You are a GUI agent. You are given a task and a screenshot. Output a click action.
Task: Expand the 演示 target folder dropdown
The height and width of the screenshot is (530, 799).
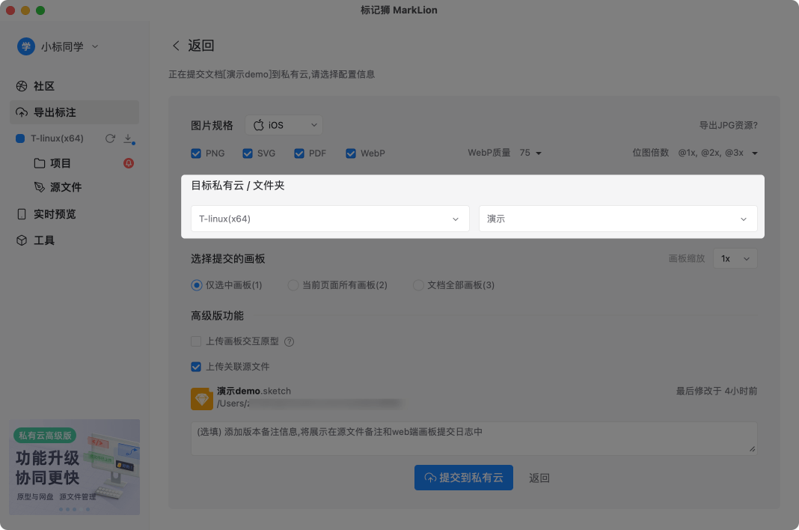coord(618,219)
